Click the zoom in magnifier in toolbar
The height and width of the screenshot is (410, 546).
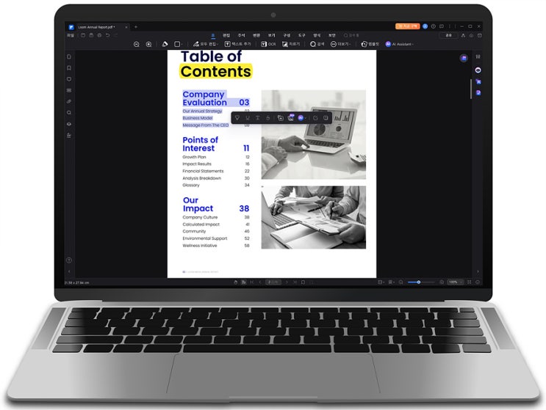tap(148, 44)
